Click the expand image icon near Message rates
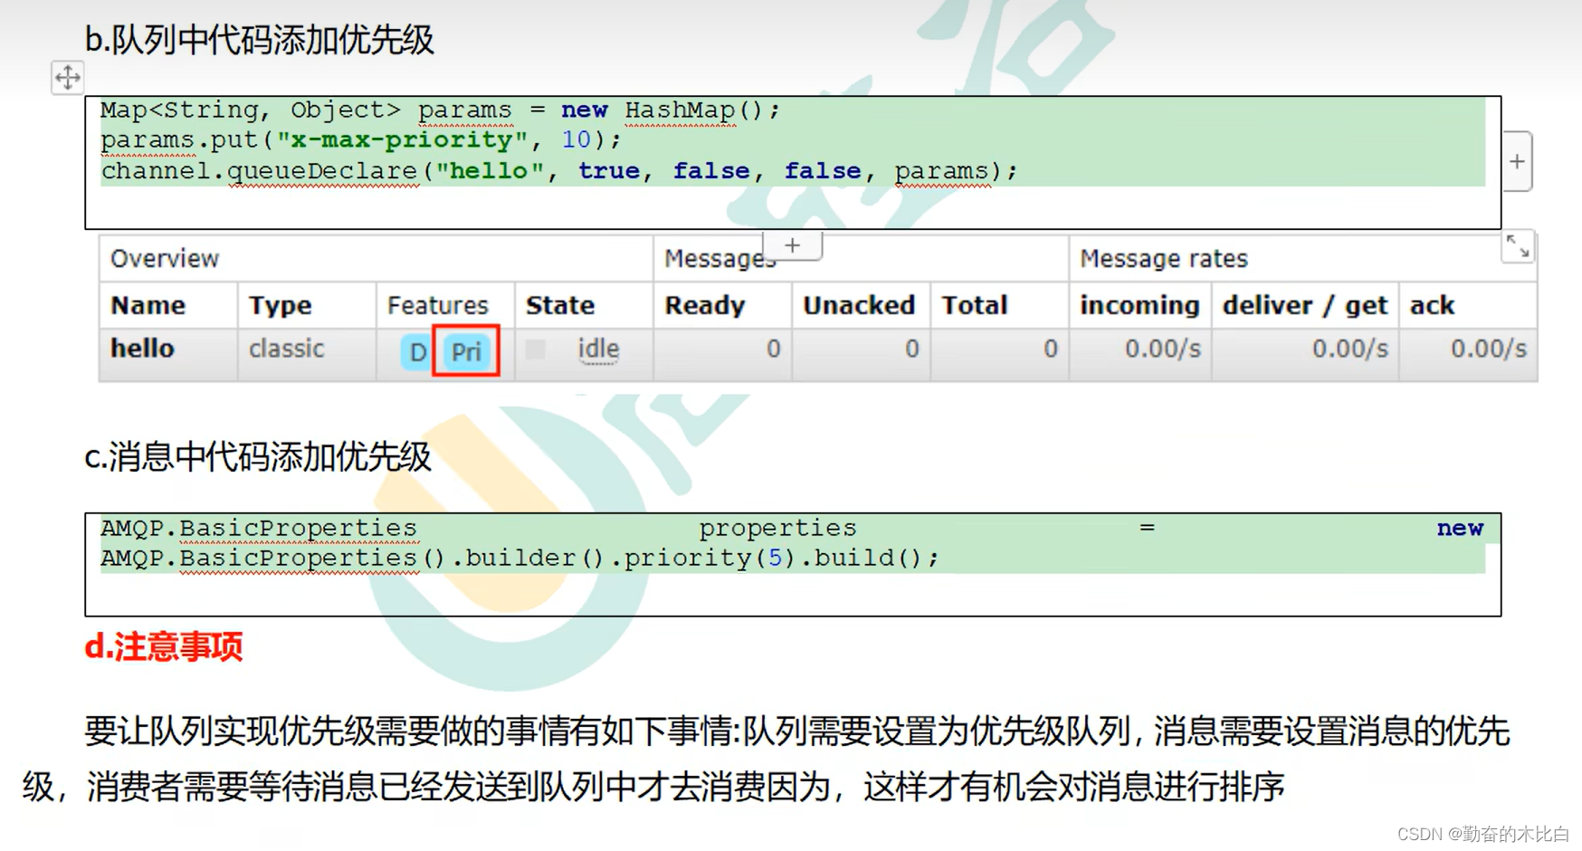This screenshot has height=851, width=1582. click(1518, 246)
